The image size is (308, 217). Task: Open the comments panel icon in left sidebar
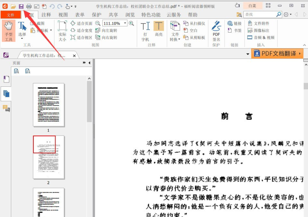pyautogui.click(x=6, y=108)
